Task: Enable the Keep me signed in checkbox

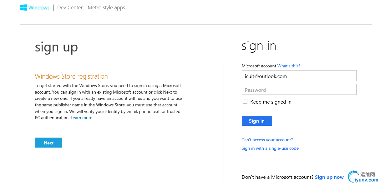Action: click(x=245, y=101)
